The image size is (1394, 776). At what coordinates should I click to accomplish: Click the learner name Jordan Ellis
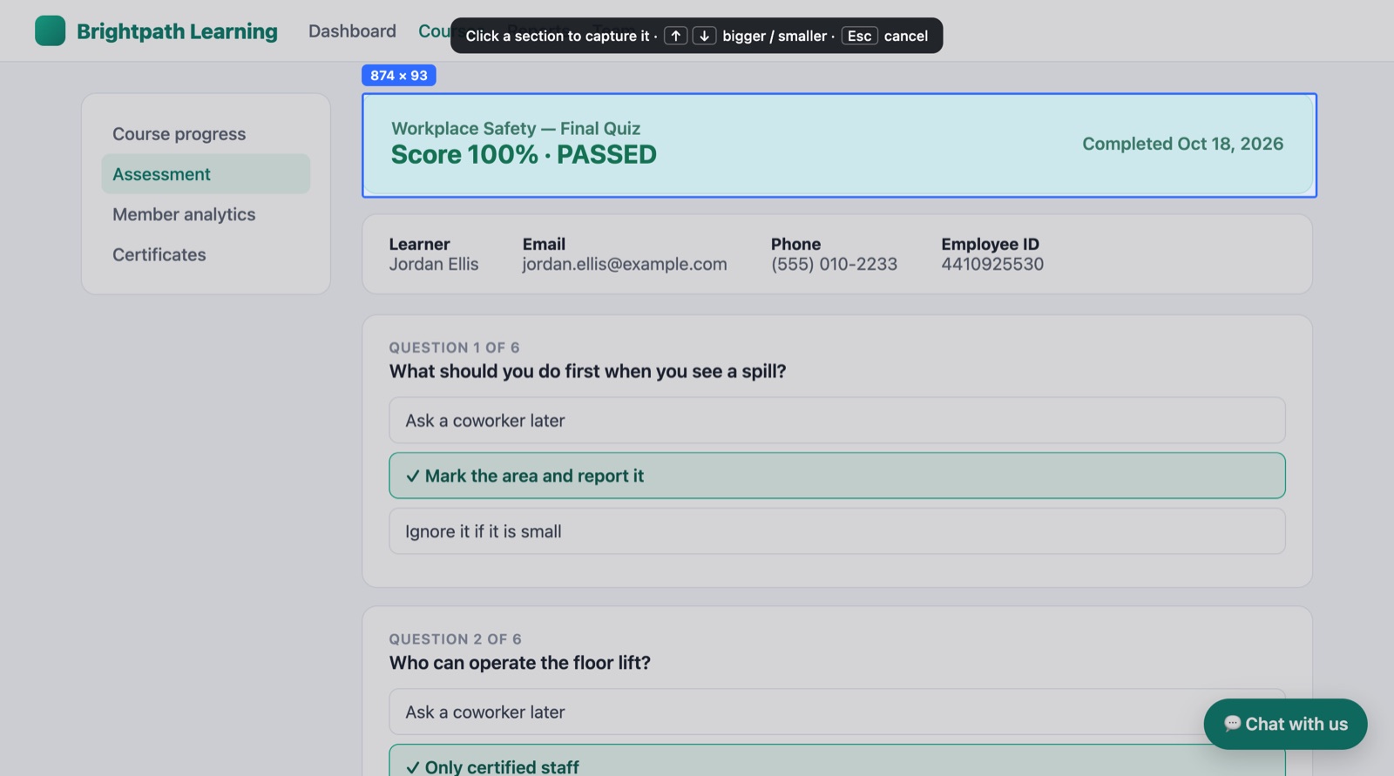[434, 264]
